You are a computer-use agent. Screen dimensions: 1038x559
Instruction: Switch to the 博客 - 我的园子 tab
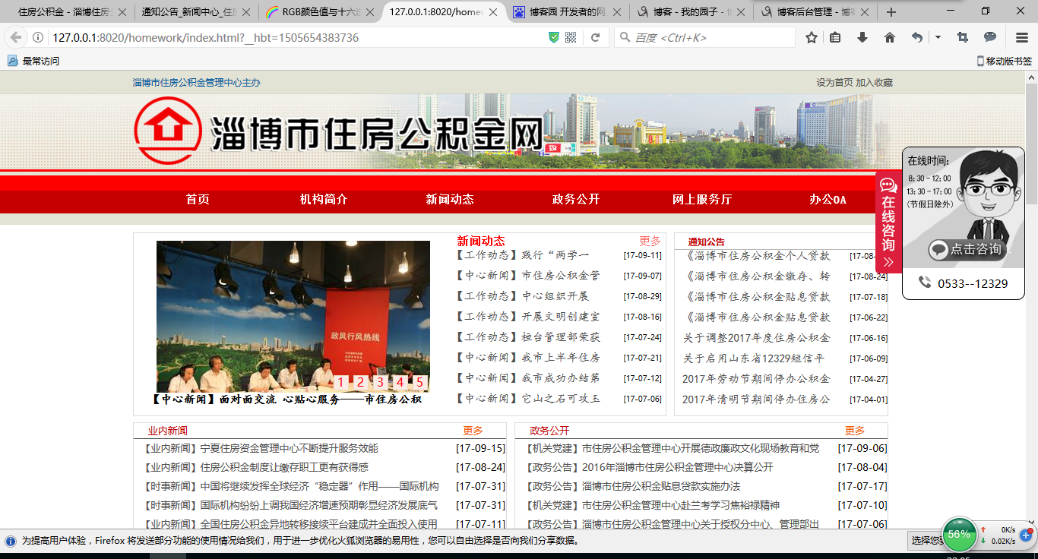click(x=691, y=12)
